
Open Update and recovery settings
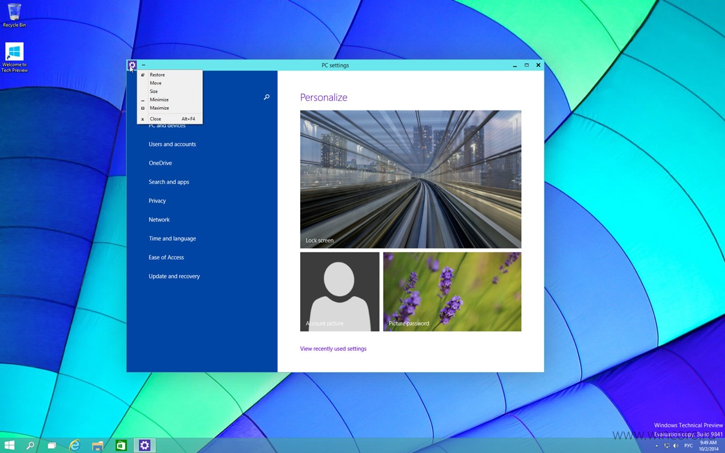(174, 276)
